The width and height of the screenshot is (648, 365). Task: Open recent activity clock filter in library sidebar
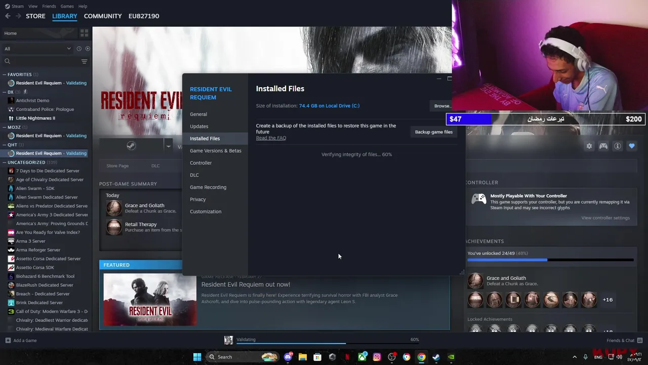tap(79, 49)
